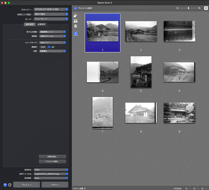This screenshot has height=190, width=209.
Task: Click the zoom out magnifier icon
Action: coord(177,8)
